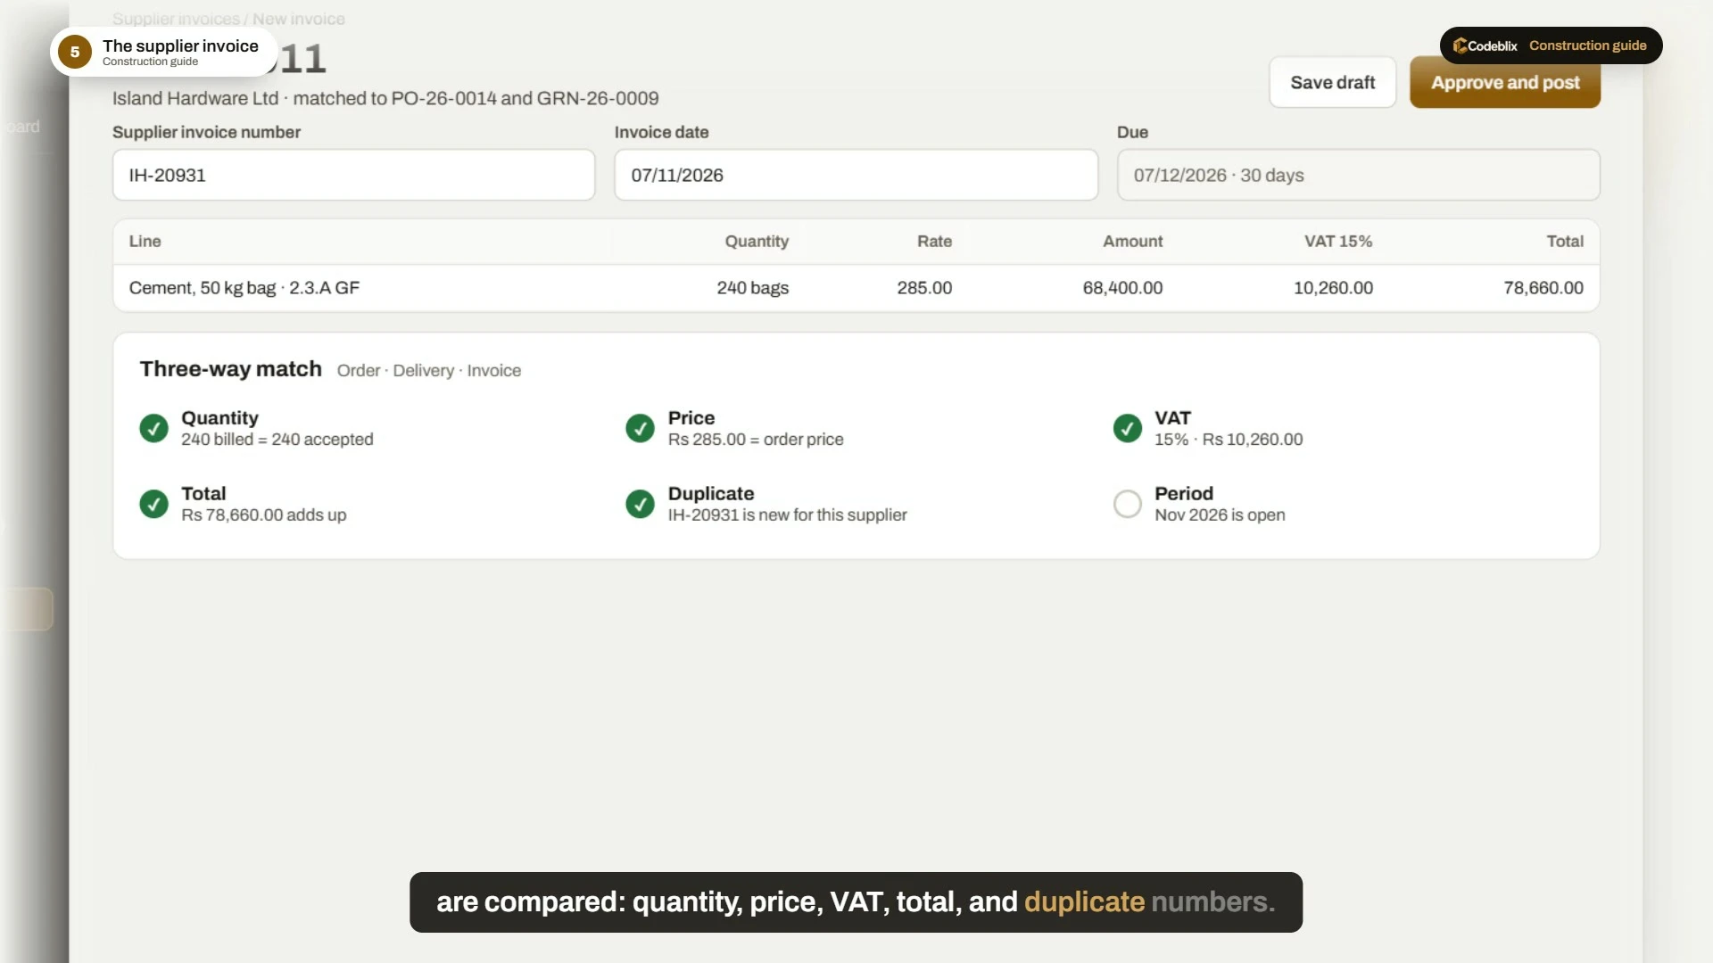
Task: Select the Cement, 50 kg bag line
Action: (856, 288)
